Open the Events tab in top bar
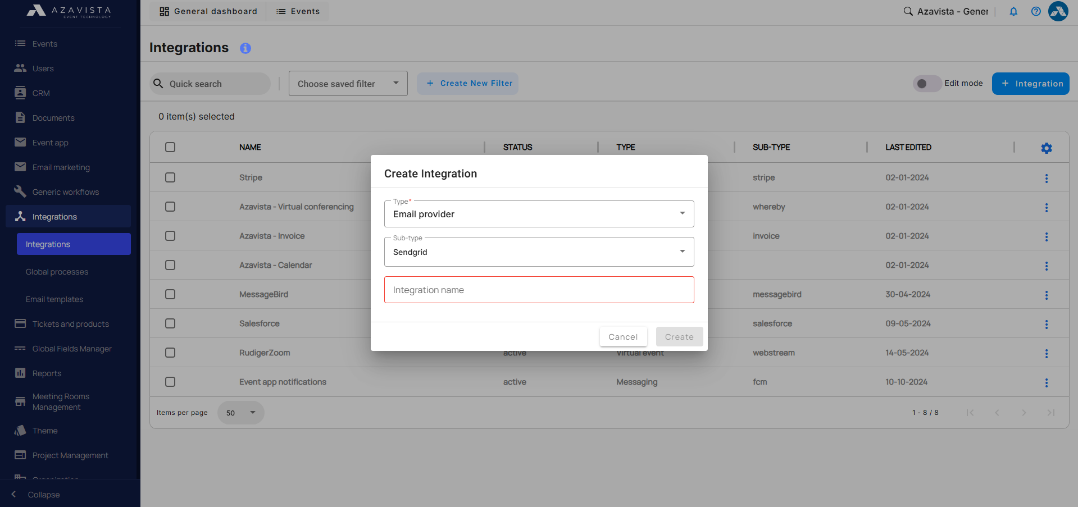Screen dimensions: 1078x507 (298, 11)
